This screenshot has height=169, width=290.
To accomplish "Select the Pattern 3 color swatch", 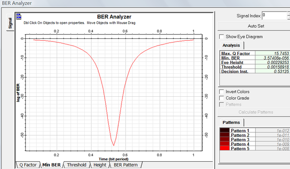I will pyautogui.click(x=225, y=139).
